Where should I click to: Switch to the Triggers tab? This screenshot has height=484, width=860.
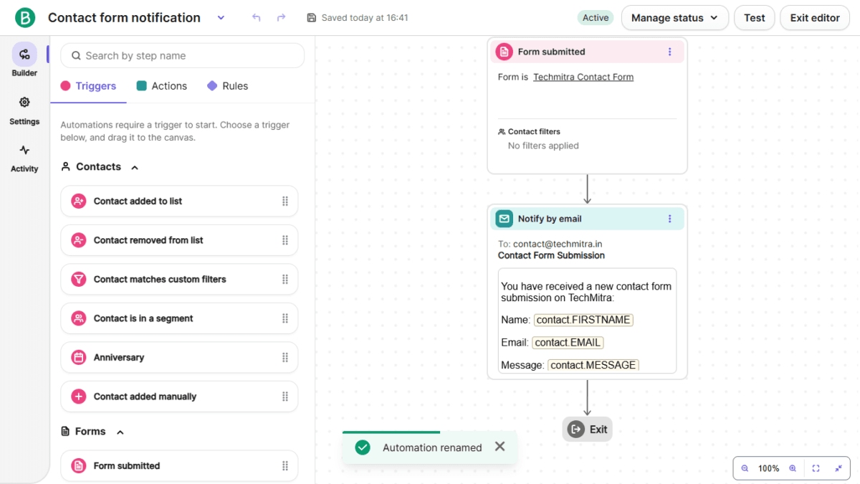(88, 86)
